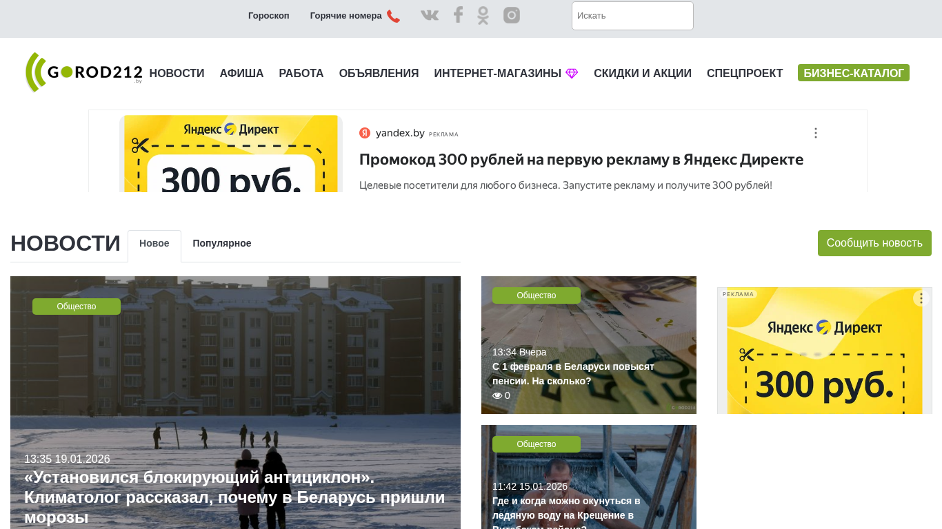Go to the Gorod212 logo homepage
The width and height of the screenshot is (942, 529).
pos(84,72)
